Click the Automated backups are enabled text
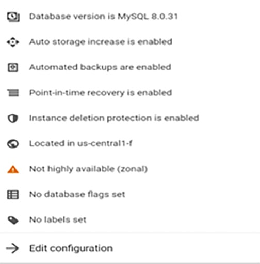This screenshot has height=264, width=260. [100, 67]
